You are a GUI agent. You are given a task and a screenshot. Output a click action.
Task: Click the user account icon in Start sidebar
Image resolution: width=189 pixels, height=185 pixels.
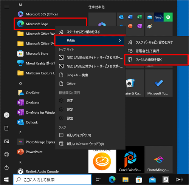(x=6, y=115)
